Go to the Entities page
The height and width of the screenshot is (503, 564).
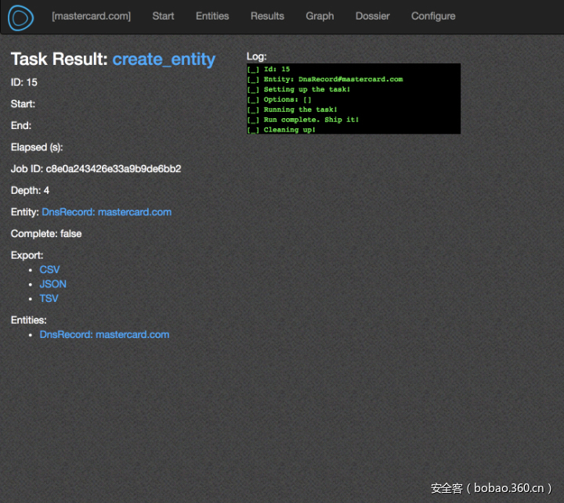click(x=212, y=16)
